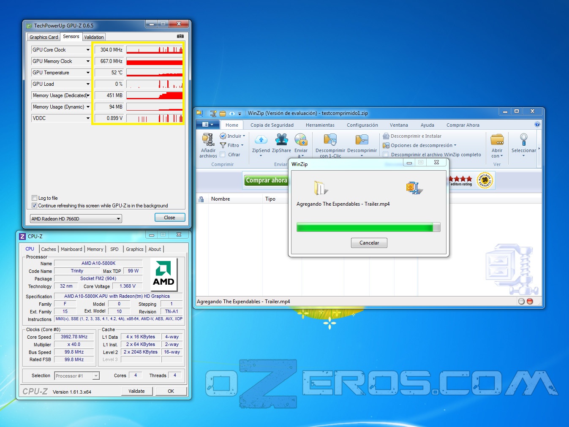Click the ZipSend cloud icon
This screenshot has width=569, height=427.
tap(261, 140)
